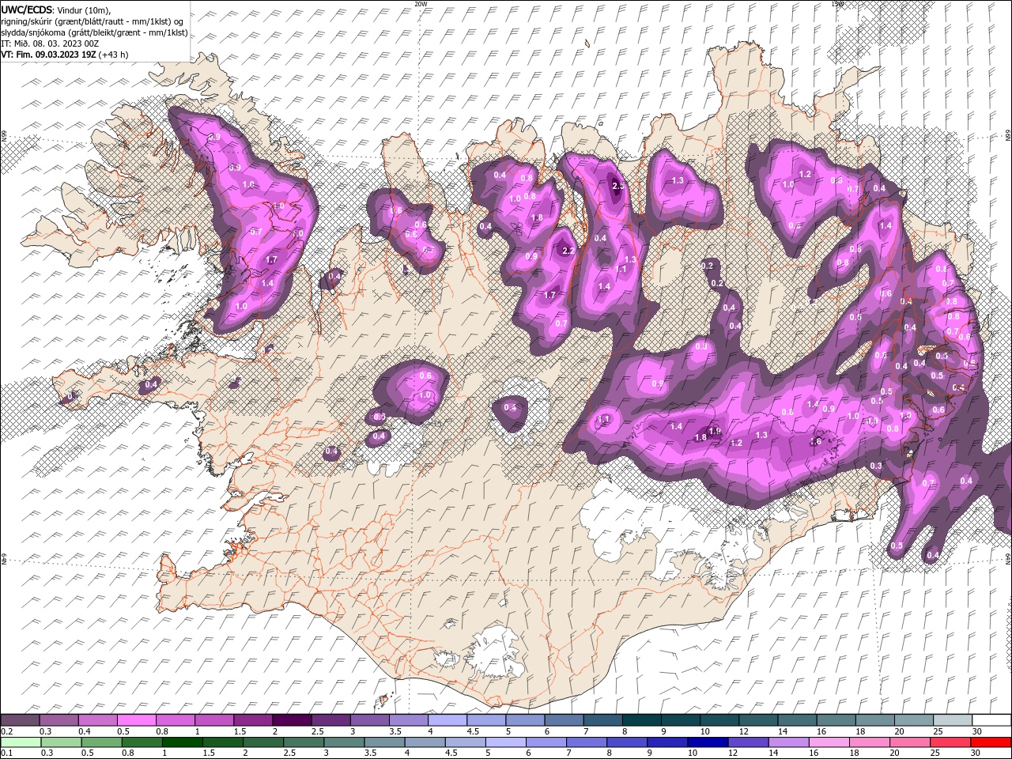Click the 'slydda/snjókoma' legend description line
Image resolution: width=1012 pixels, height=759 pixels.
click(94, 32)
